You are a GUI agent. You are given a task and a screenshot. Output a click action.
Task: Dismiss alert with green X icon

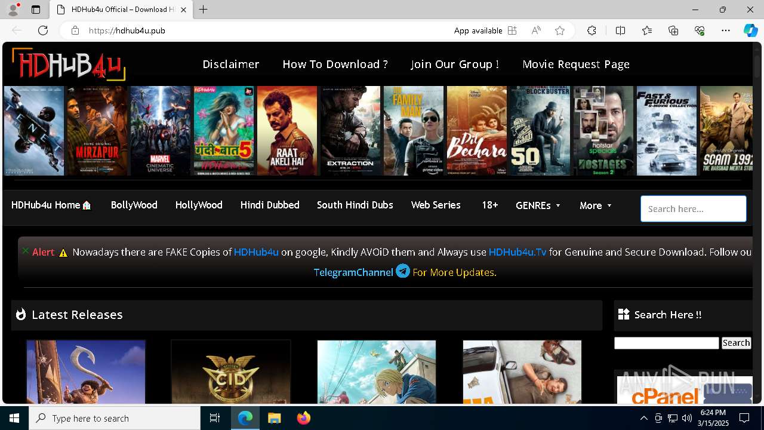[x=25, y=251]
